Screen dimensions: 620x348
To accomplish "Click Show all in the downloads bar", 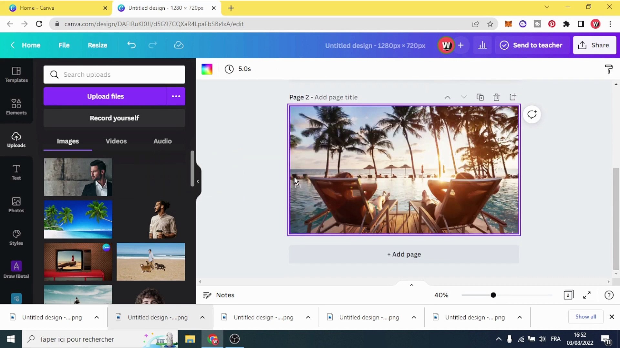I will [585, 317].
